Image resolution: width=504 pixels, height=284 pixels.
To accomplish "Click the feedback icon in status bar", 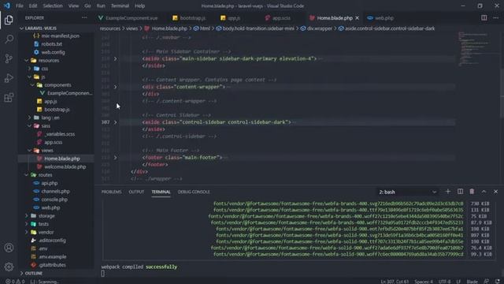I will pos(487,282).
